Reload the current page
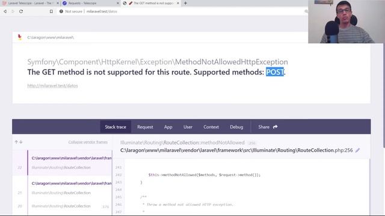This screenshot has width=385, height=216. coord(21,11)
